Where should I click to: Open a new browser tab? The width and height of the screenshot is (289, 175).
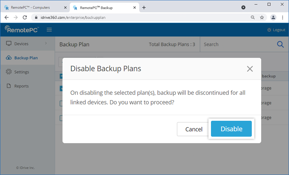tap(144, 7)
